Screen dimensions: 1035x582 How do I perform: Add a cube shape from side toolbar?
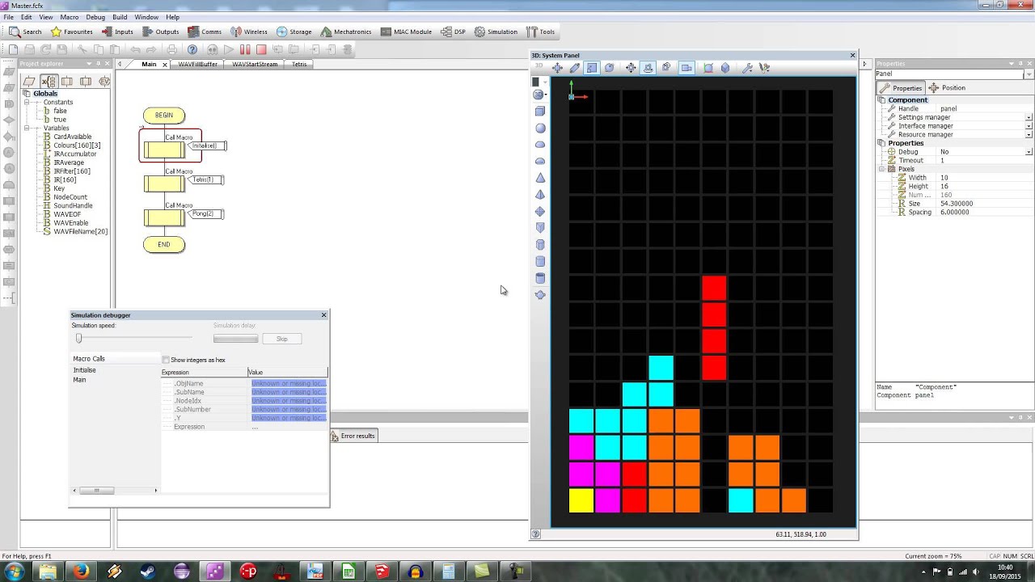tap(540, 111)
